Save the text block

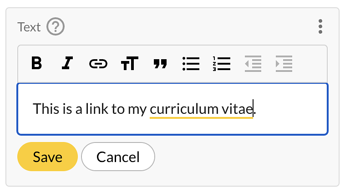47,157
